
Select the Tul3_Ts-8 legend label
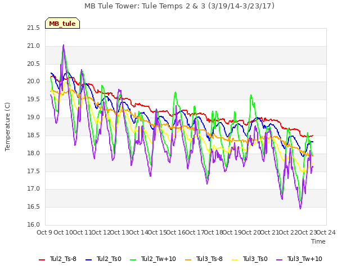pos(209,259)
